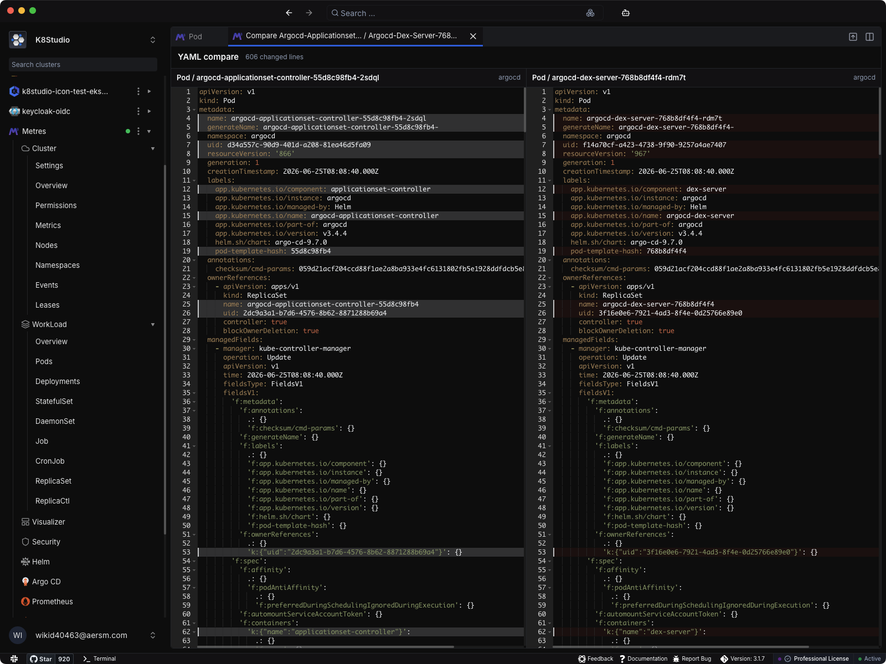Open Namespaces page
This screenshot has width=886, height=664.
click(x=58, y=265)
